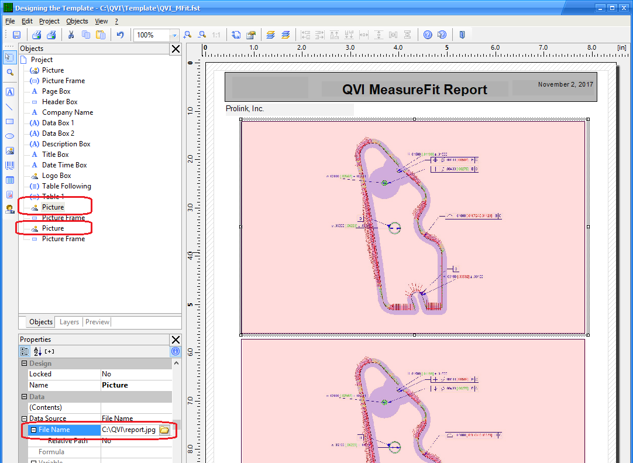Reset the view to 1:1 scale

tap(216, 35)
